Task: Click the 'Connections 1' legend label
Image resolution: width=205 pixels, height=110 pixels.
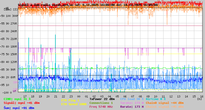Action: pyautogui.click(x=101, y=103)
